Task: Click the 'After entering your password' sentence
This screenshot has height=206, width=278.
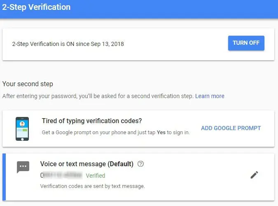Action: tap(98, 96)
